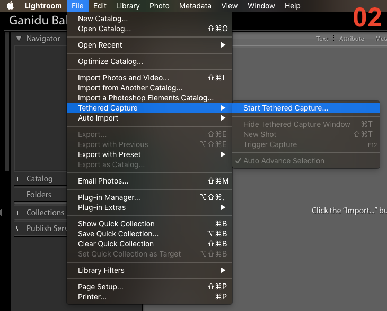The width and height of the screenshot is (387, 311).
Task: Select Show Quick Collection
Action: click(x=149, y=224)
